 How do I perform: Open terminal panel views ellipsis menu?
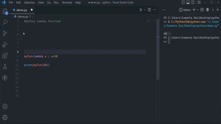[x=164, y=10]
